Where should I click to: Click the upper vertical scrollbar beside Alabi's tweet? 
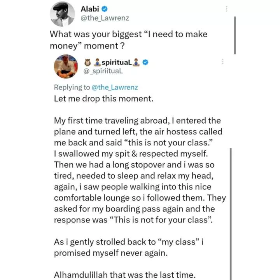tap(235, 35)
